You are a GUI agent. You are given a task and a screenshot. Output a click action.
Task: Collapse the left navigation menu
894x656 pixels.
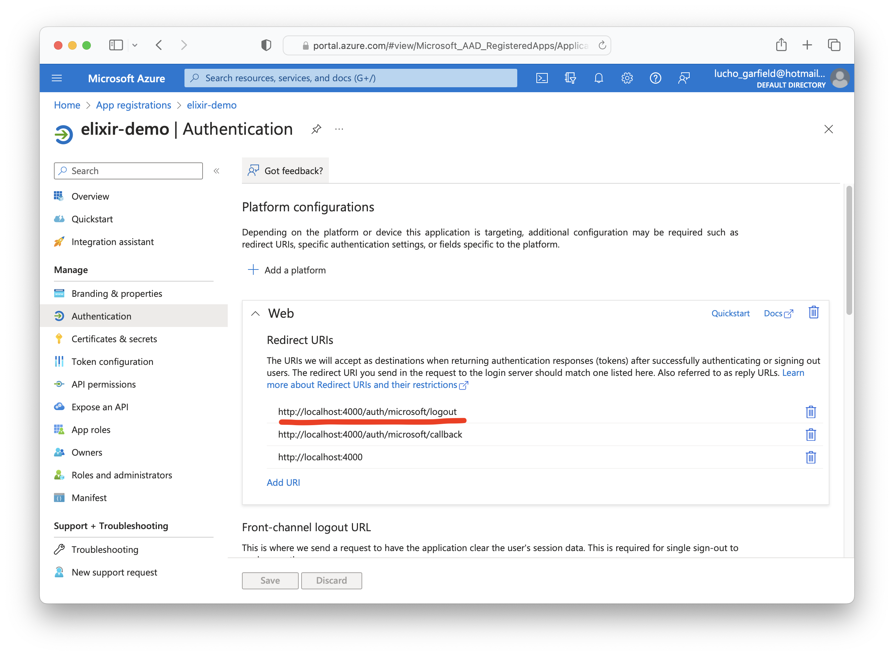click(x=216, y=171)
